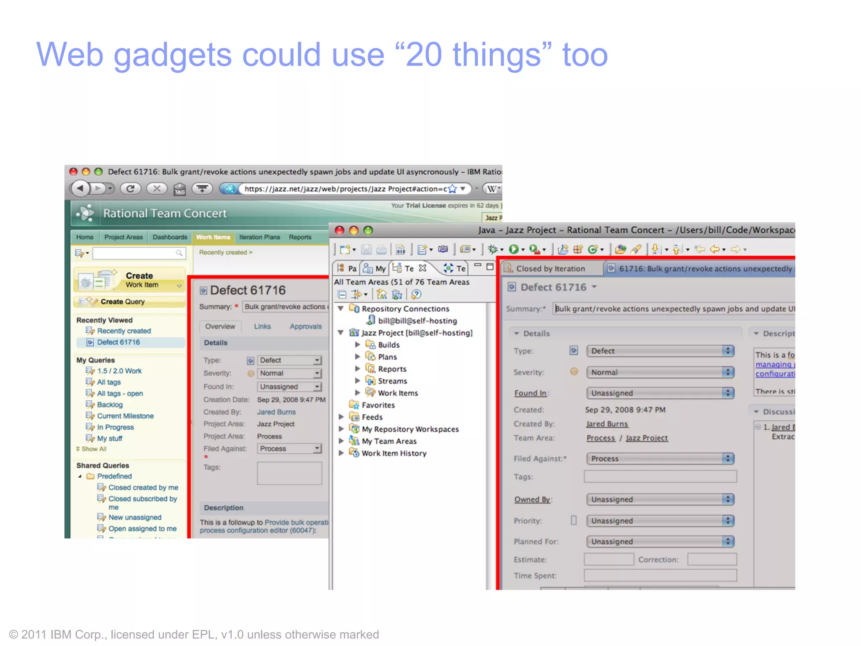Click the Collapse All icon in Team Artifacts view
861x646 pixels.
coord(342,294)
